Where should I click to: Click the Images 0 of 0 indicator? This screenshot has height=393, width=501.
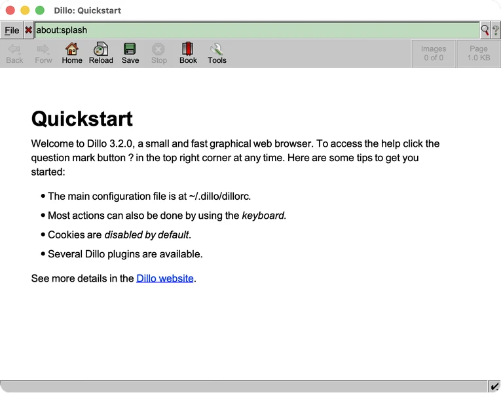click(434, 53)
